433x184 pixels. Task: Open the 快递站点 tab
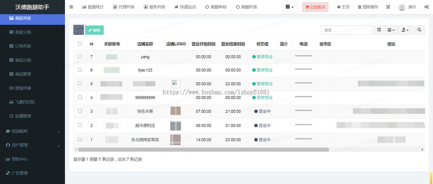pyautogui.click(x=185, y=7)
